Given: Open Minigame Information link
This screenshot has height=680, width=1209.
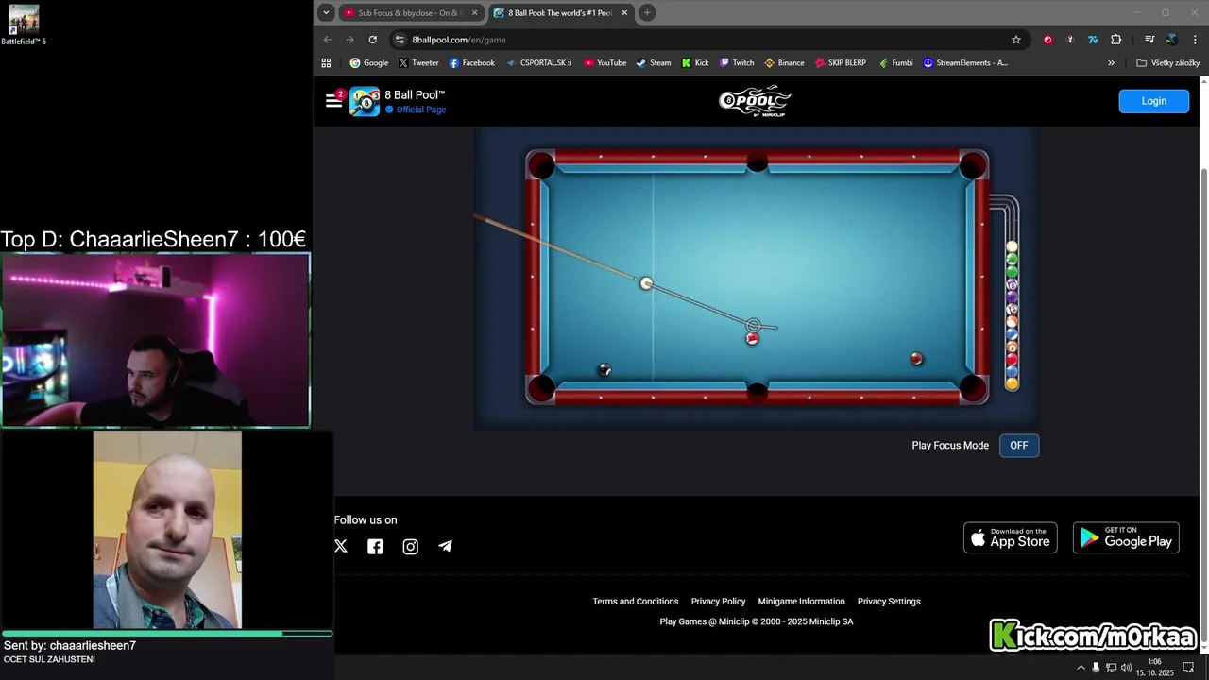Looking at the screenshot, I should click(x=801, y=602).
